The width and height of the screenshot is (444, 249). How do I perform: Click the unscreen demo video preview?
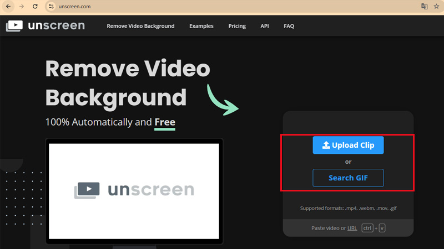pyautogui.click(x=134, y=190)
